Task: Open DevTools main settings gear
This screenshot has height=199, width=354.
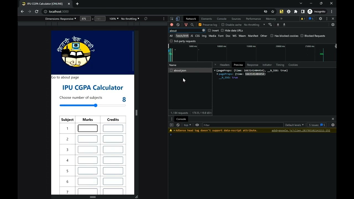Action: (x=321, y=19)
